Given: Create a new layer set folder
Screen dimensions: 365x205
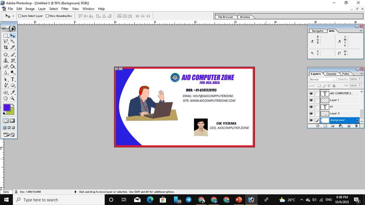Looking at the screenshot, I should point(333,126).
